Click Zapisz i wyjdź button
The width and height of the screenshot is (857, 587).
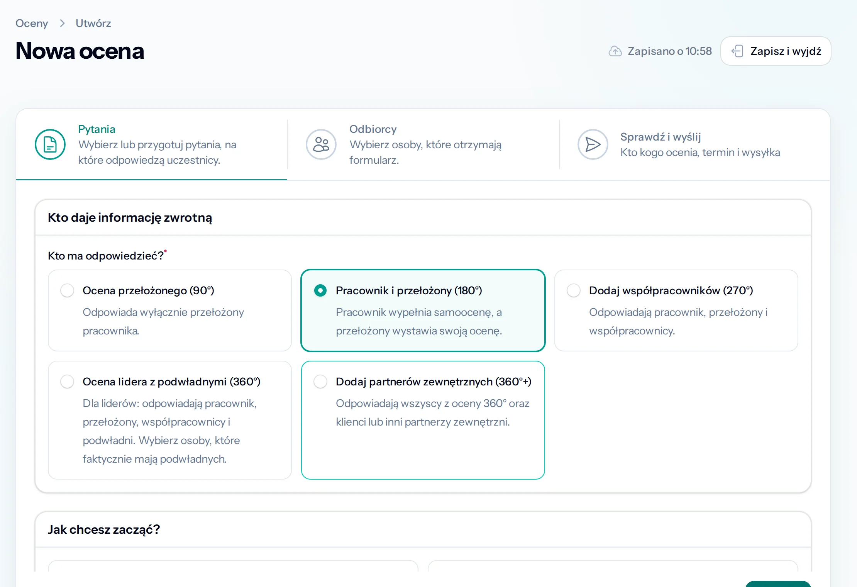click(x=776, y=51)
